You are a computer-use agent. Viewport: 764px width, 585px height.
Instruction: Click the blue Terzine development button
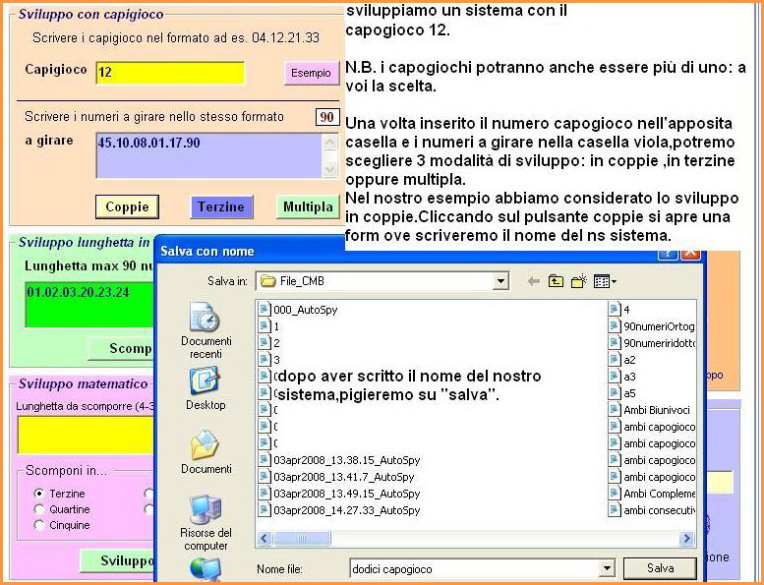(221, 207)
